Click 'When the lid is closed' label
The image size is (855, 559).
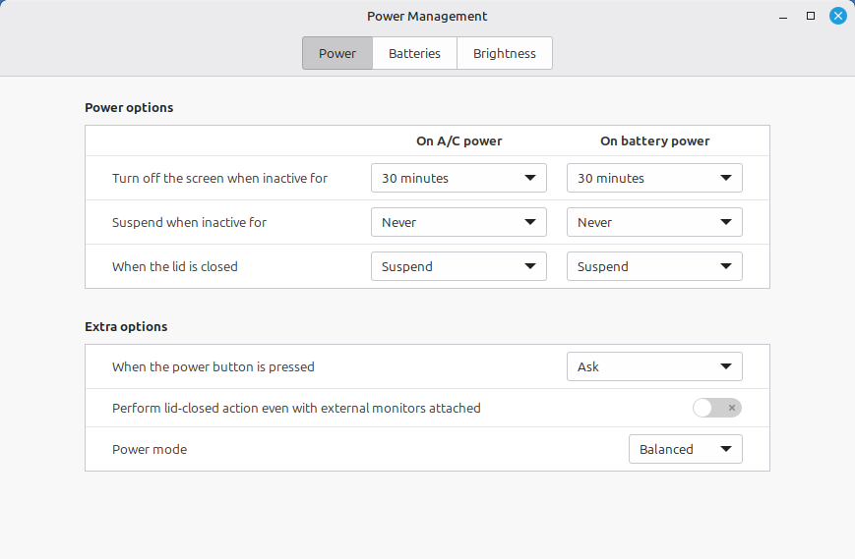(x=175, y=266)
